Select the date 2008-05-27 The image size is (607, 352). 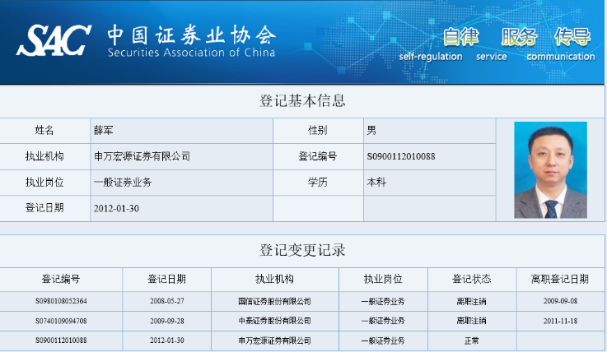point(167,301)
